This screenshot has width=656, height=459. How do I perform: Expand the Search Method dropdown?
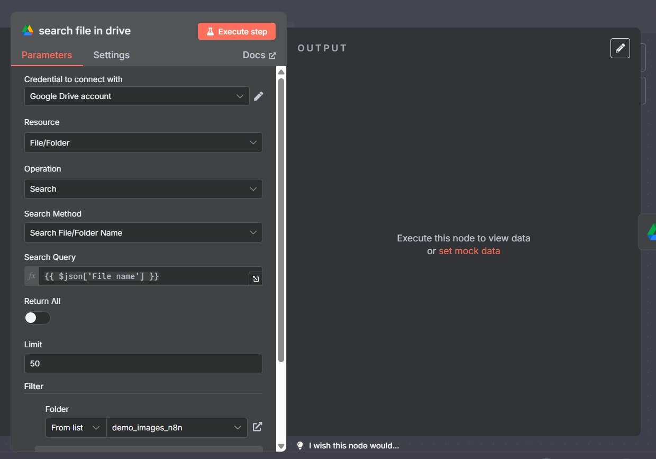click(143, 232)
